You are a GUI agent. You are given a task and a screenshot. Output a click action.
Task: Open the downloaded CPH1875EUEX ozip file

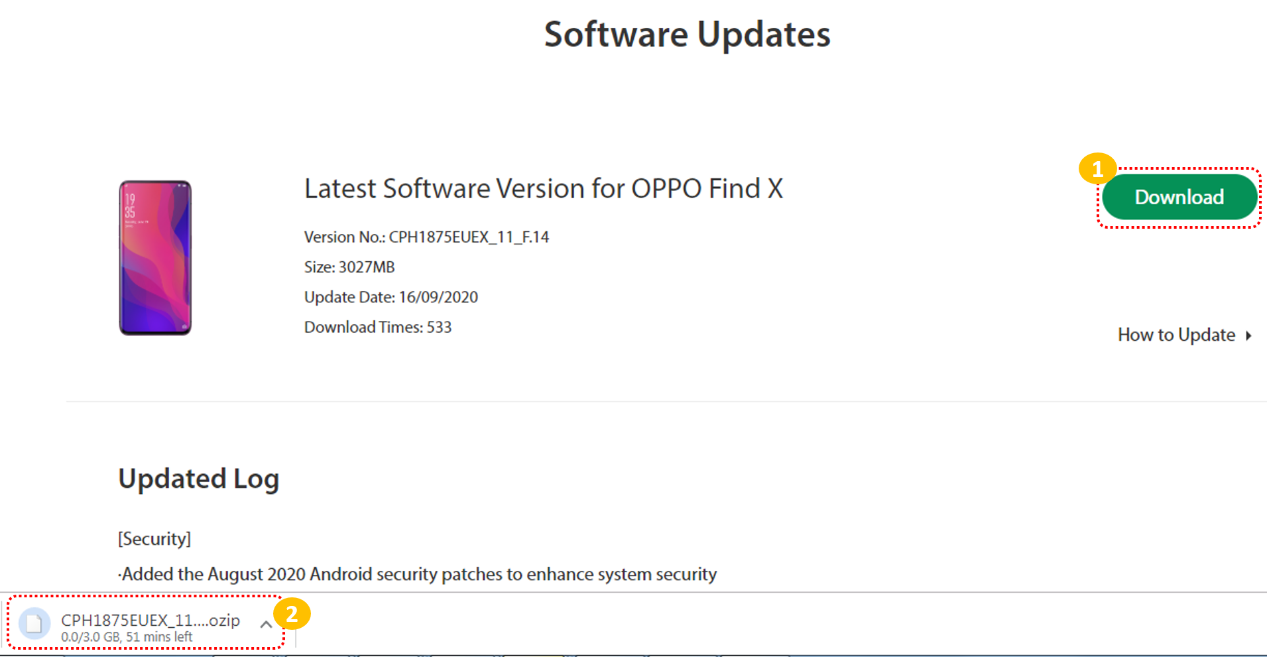(151, 620)
